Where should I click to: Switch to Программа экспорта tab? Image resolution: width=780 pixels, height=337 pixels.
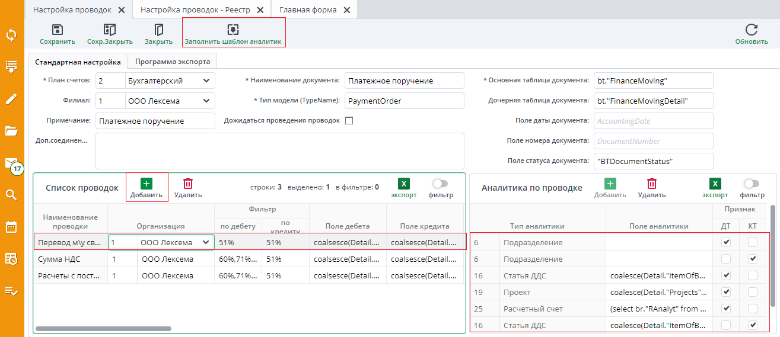click(173, 61)
